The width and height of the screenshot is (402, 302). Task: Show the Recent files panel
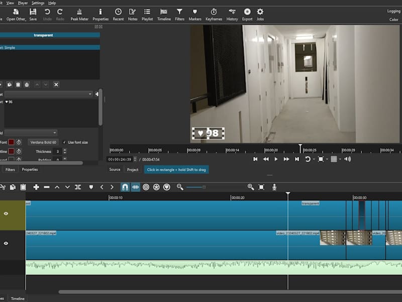pyautogui.click(x=118, y=15)
